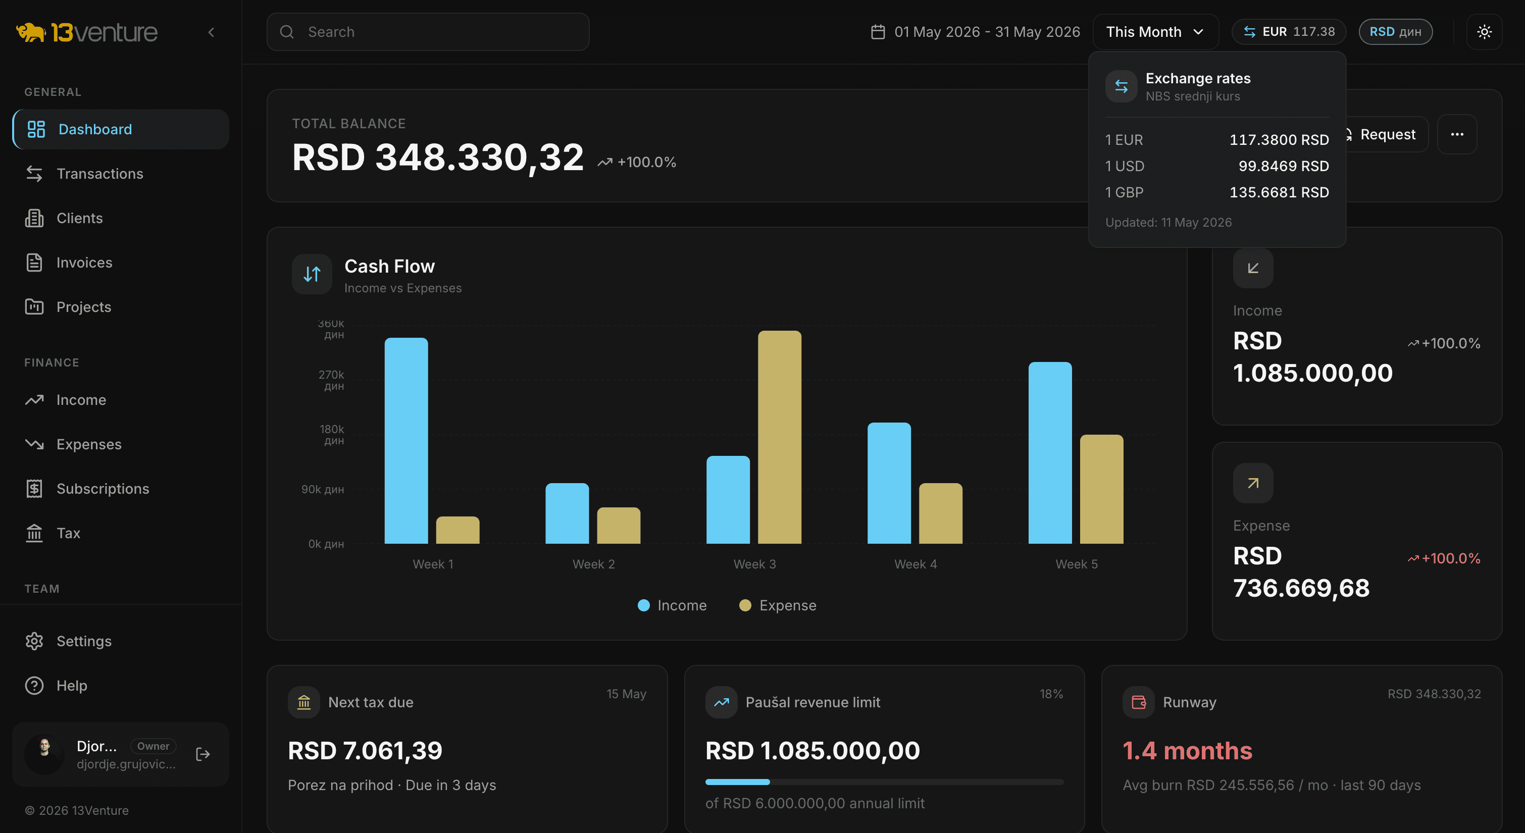Screen dimensions: 1525x833
Task: Expand the This Month dropdown
Action: (x=1155, y=32)
